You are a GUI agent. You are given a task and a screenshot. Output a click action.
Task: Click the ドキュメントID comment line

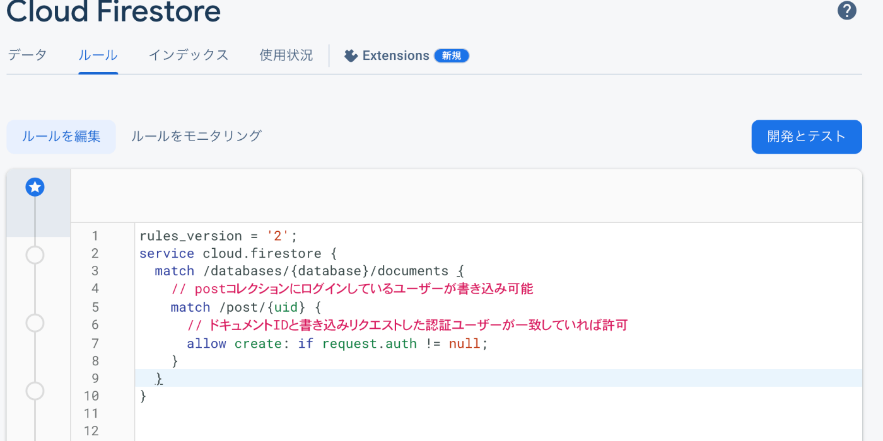click(407, 325)
